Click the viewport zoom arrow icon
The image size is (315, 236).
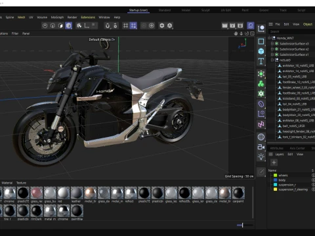[241, 33]
